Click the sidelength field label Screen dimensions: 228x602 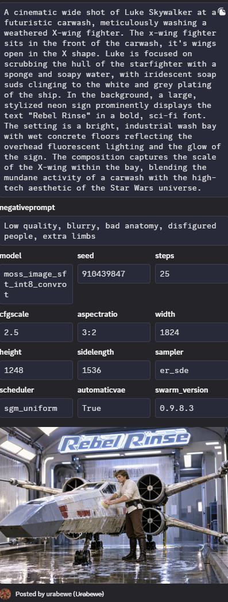96,352
